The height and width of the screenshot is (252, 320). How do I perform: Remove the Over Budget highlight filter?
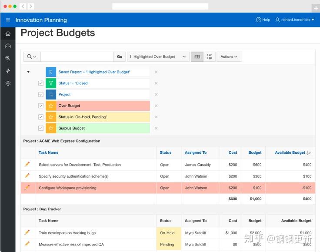156,106
